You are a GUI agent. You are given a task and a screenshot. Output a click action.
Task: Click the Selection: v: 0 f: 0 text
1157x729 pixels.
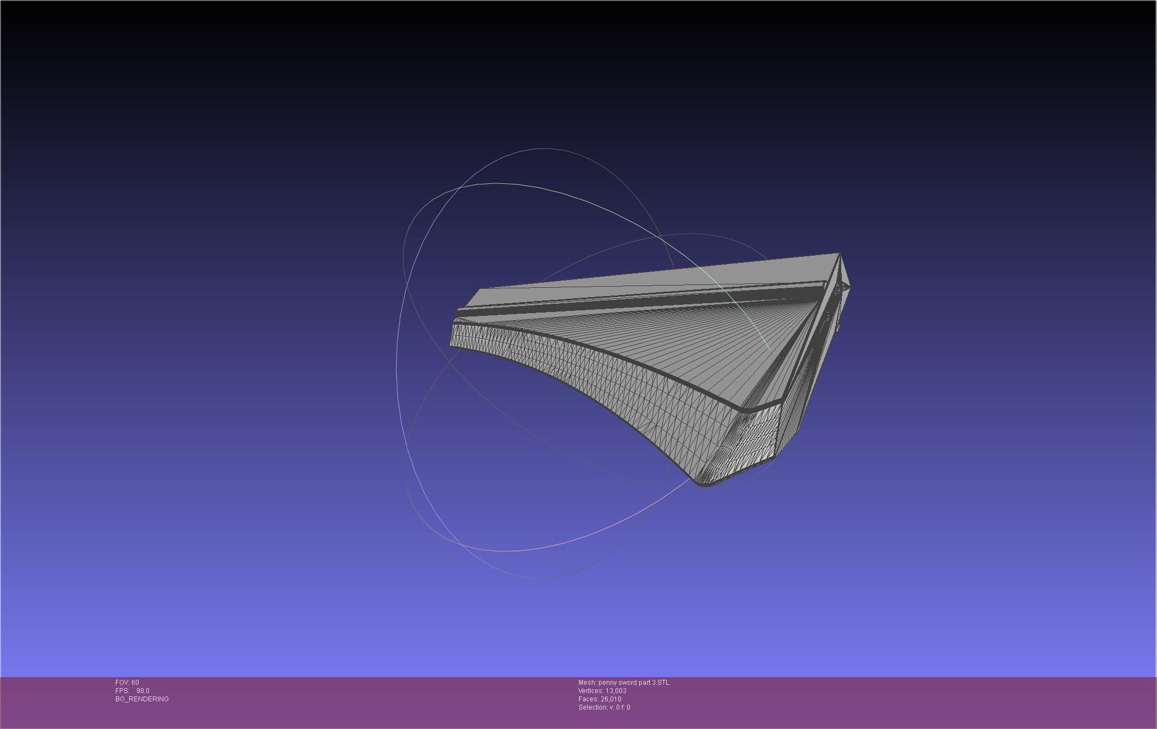pyautogui.click(x=604, y=707)
